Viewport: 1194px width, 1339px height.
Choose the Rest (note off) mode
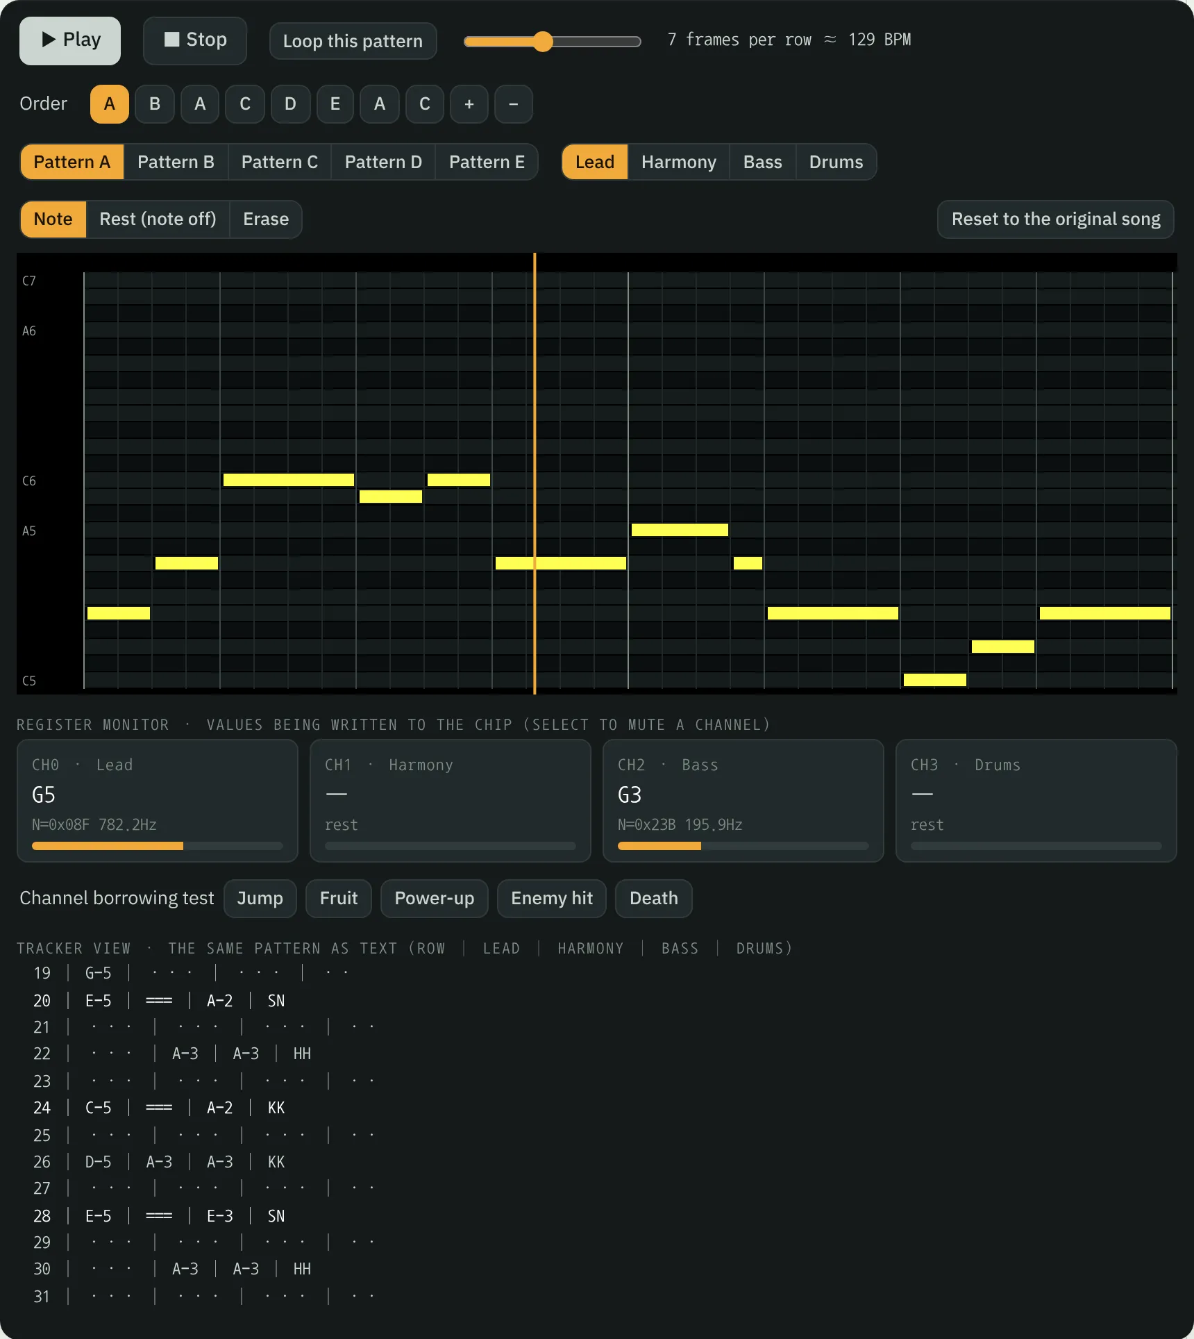158,219
